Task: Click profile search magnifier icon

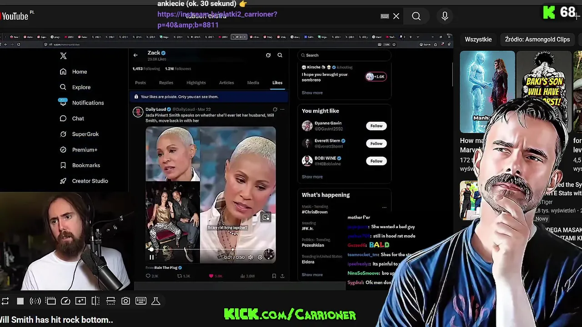Action: click(280, 55)
